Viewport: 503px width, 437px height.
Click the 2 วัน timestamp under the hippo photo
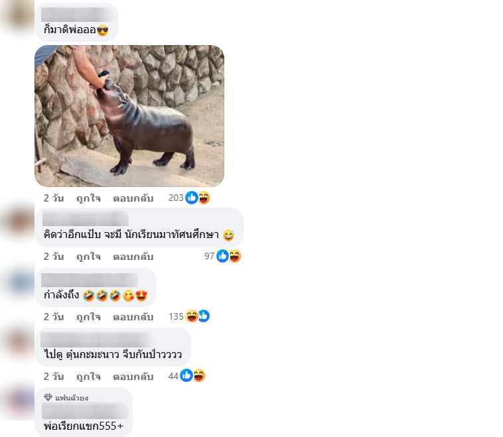(x=54, y=198)
